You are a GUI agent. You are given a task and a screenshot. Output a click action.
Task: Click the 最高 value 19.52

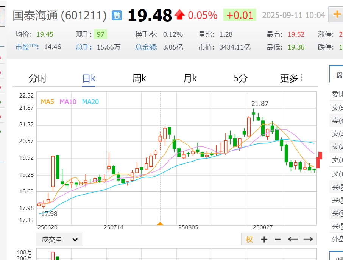click(x=296, y=34)
